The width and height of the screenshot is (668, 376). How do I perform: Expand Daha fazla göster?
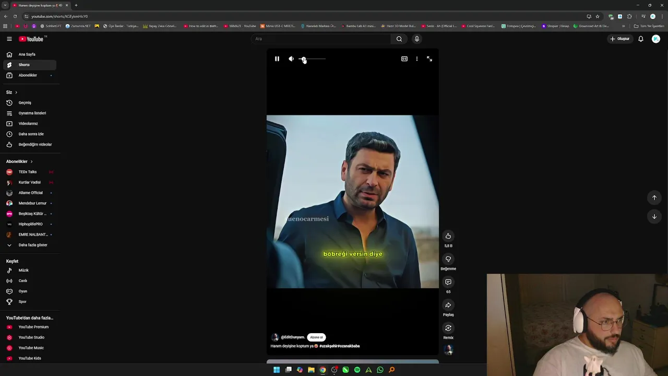(x=29, y=245)
